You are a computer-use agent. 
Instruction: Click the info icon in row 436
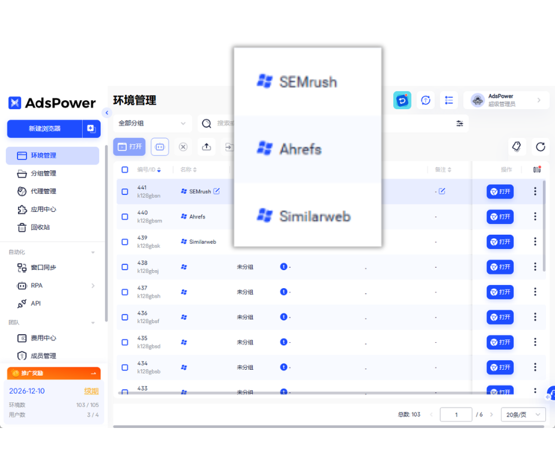point(284,317)
